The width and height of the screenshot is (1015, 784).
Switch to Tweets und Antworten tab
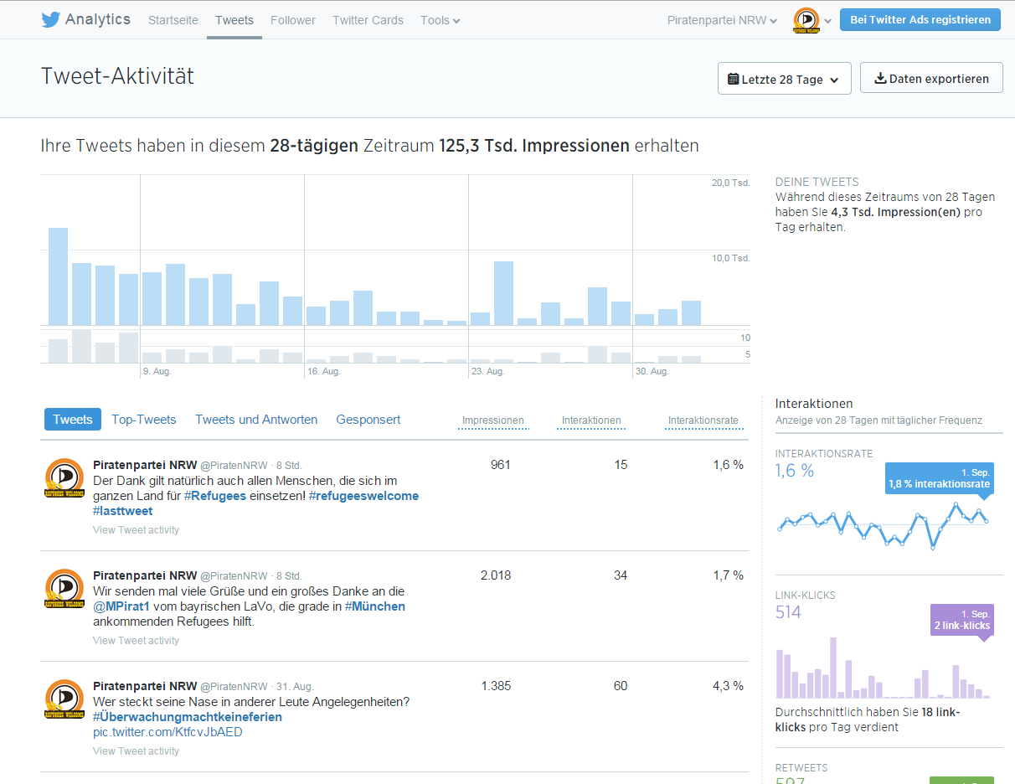tap(256, 420)
